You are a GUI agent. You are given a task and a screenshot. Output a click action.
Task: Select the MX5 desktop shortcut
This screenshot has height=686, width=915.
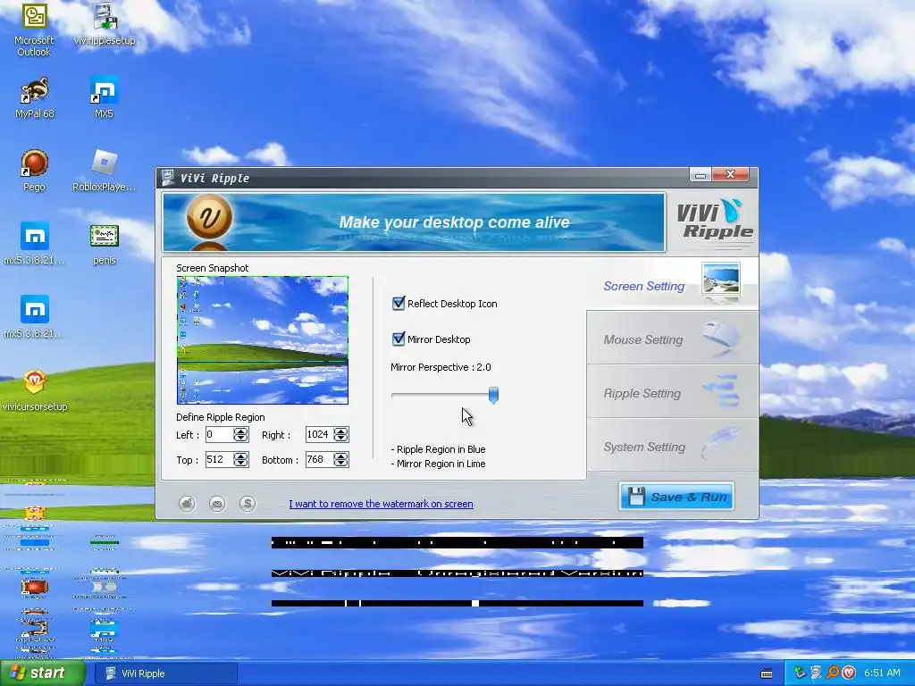pyautogui.click(x=104, y=98)
